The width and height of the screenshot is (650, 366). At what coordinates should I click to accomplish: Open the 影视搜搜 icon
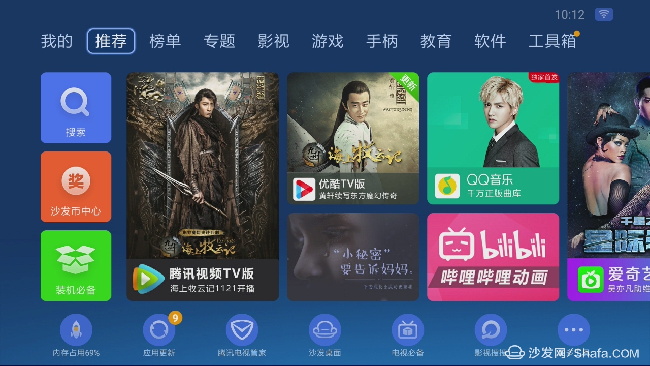[x=491, y=330]
